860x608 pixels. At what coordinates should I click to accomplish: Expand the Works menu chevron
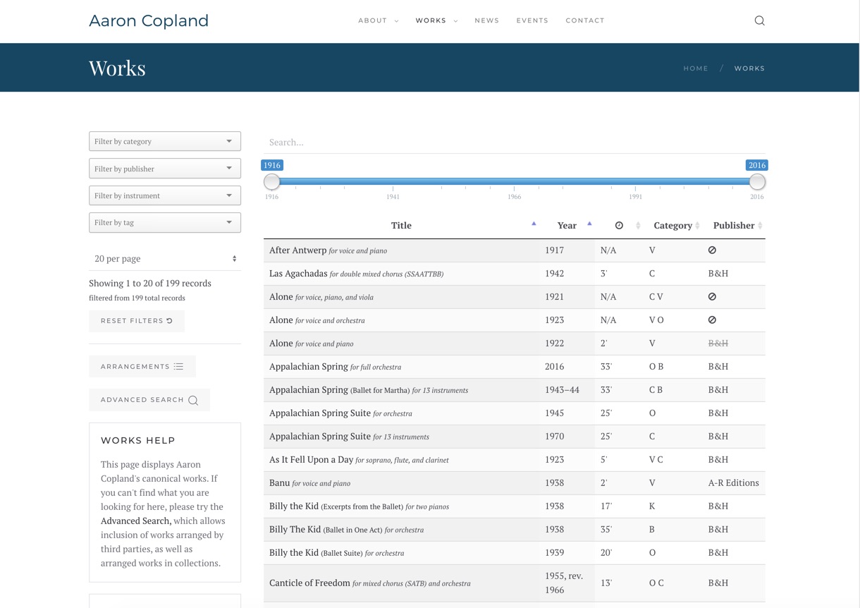pyautogui.click(x=455, y=21)
